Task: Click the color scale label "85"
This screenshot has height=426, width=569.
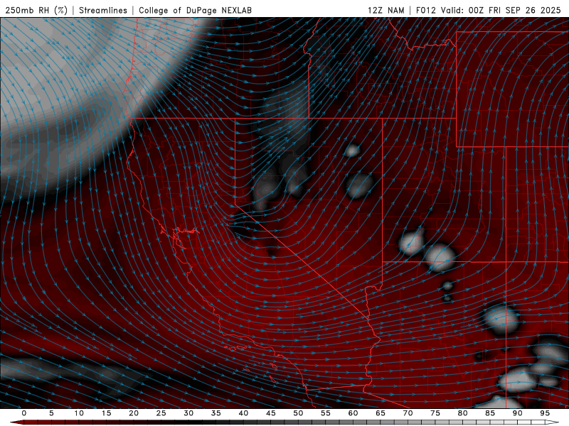Action: pos(490,413)
